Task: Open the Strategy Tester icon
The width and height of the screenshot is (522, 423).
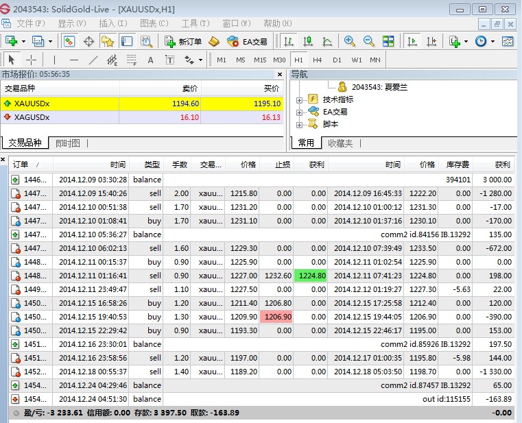Action: point(146,42)
